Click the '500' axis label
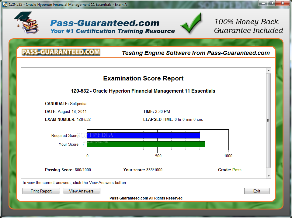Image resolution: width=292 pixels, height=218 pixels. click(x=158, y=156)
